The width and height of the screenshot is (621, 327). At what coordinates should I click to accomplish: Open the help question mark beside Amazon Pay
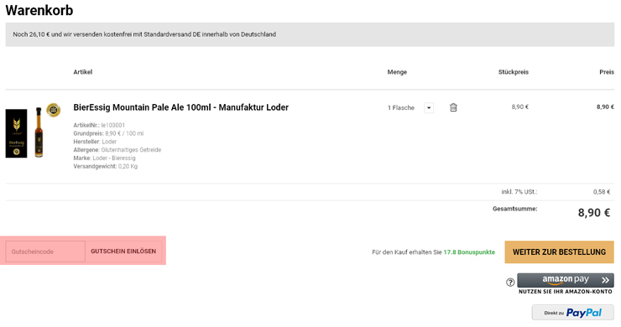click(x=510, y=283)
